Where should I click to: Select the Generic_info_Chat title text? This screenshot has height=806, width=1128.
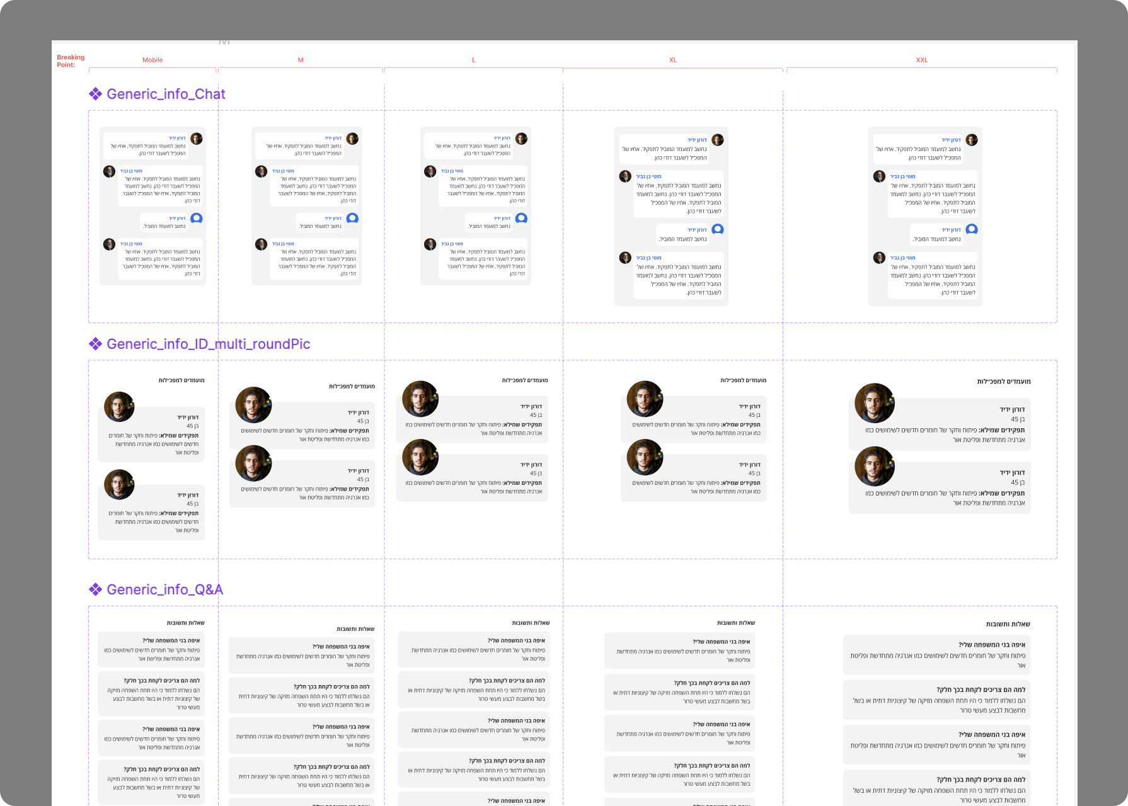coord(166,94)
